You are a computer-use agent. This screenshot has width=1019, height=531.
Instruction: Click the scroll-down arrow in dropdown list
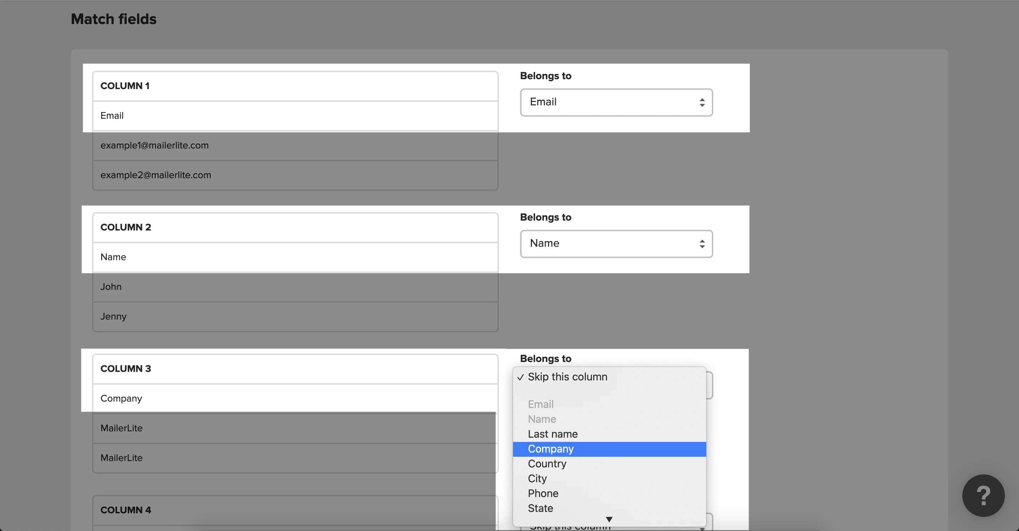pos(609,520)
